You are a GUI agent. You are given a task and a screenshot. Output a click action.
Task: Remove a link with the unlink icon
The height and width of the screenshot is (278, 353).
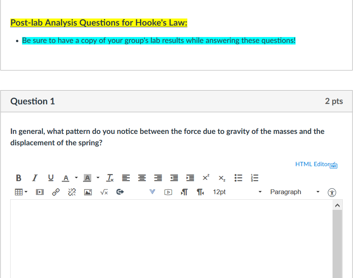coord(72,192)
